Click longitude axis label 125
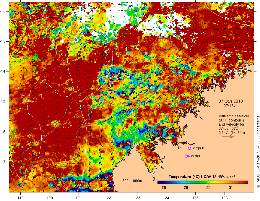 (x=196, y=198)
